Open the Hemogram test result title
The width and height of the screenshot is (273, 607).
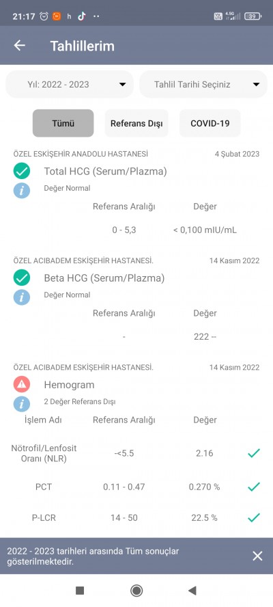click(x=69, y=385)
